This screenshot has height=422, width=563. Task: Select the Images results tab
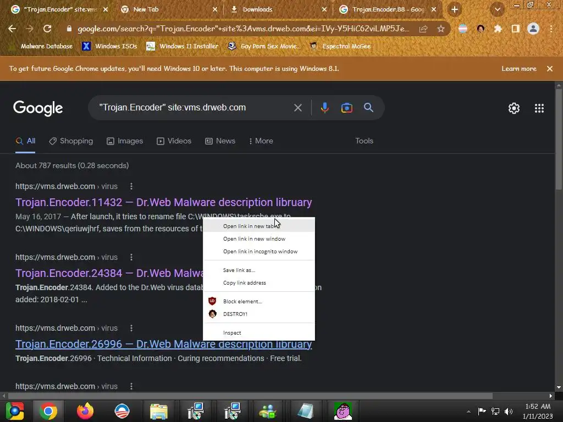click(125, 141)
